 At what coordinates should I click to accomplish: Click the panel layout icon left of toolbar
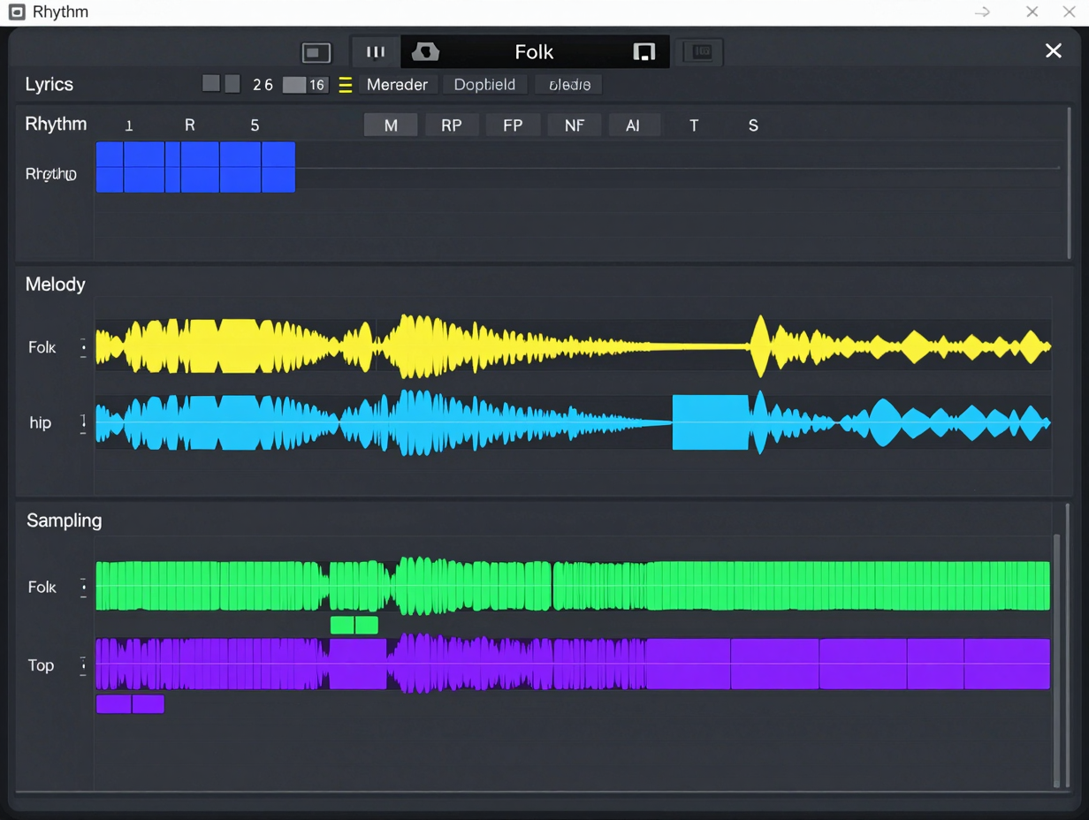point(316,52)
